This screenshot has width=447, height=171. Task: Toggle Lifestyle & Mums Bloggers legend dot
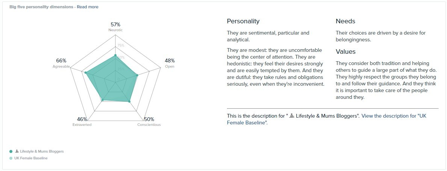point(11,151)
